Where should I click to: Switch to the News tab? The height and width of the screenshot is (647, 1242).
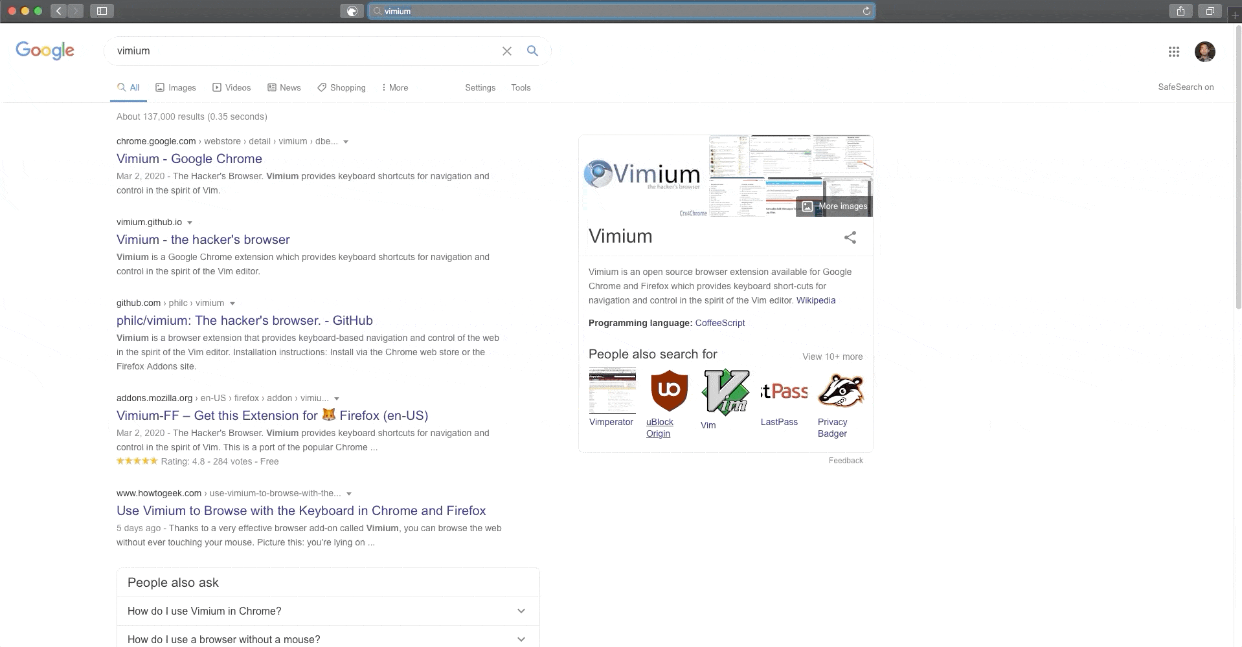click(x=284, y=87)
